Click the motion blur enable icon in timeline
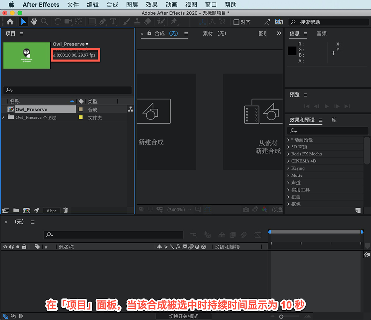This screenshot has height=320, width=371. pyautogui.click(x=243, y=234)
